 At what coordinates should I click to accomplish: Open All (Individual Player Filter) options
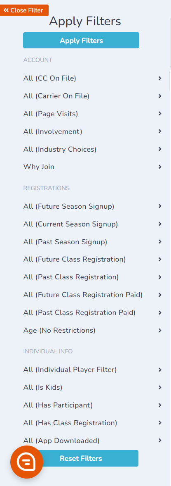pos(93,369)
